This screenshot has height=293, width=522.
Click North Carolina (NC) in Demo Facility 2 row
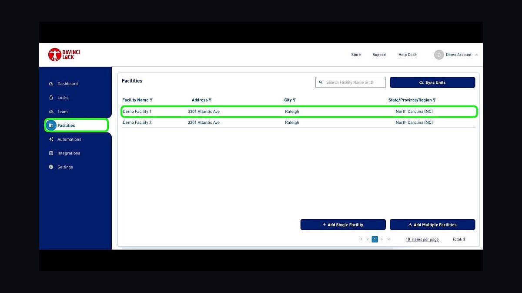pyautogui.click(x=414, y=122)
